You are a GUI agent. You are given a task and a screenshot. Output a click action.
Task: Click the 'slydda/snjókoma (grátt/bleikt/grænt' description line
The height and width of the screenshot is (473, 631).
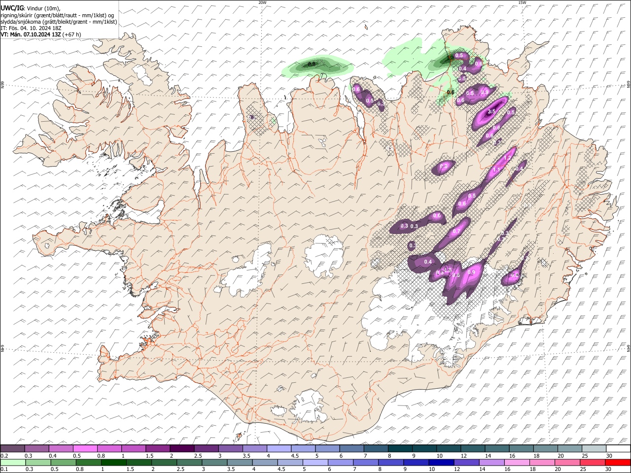point(59,22)
